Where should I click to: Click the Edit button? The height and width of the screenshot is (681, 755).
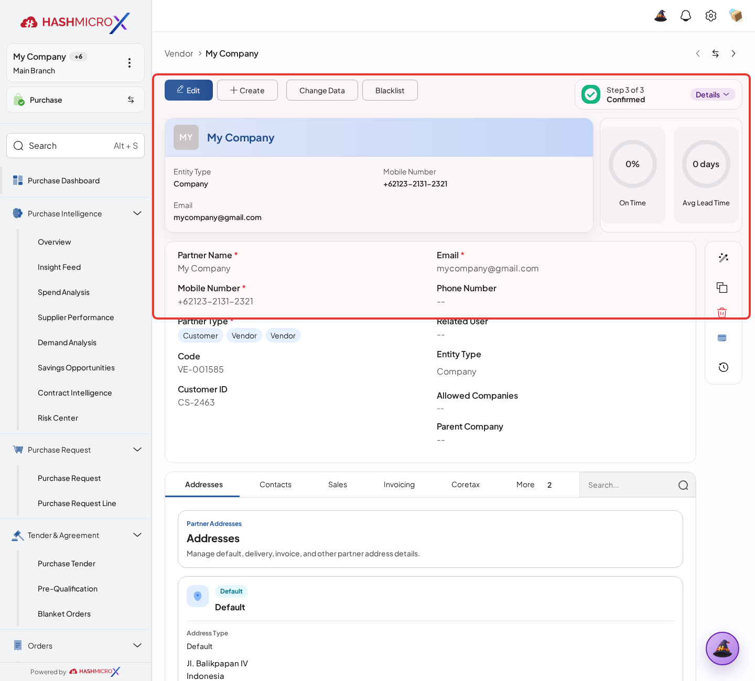tap(189, 90)
